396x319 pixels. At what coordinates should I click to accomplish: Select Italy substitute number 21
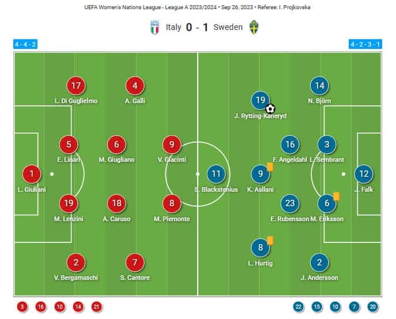coord(97,307)
